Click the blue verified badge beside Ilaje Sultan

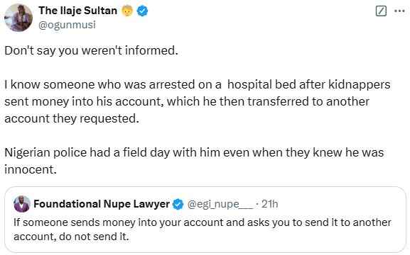coord(142,11)
